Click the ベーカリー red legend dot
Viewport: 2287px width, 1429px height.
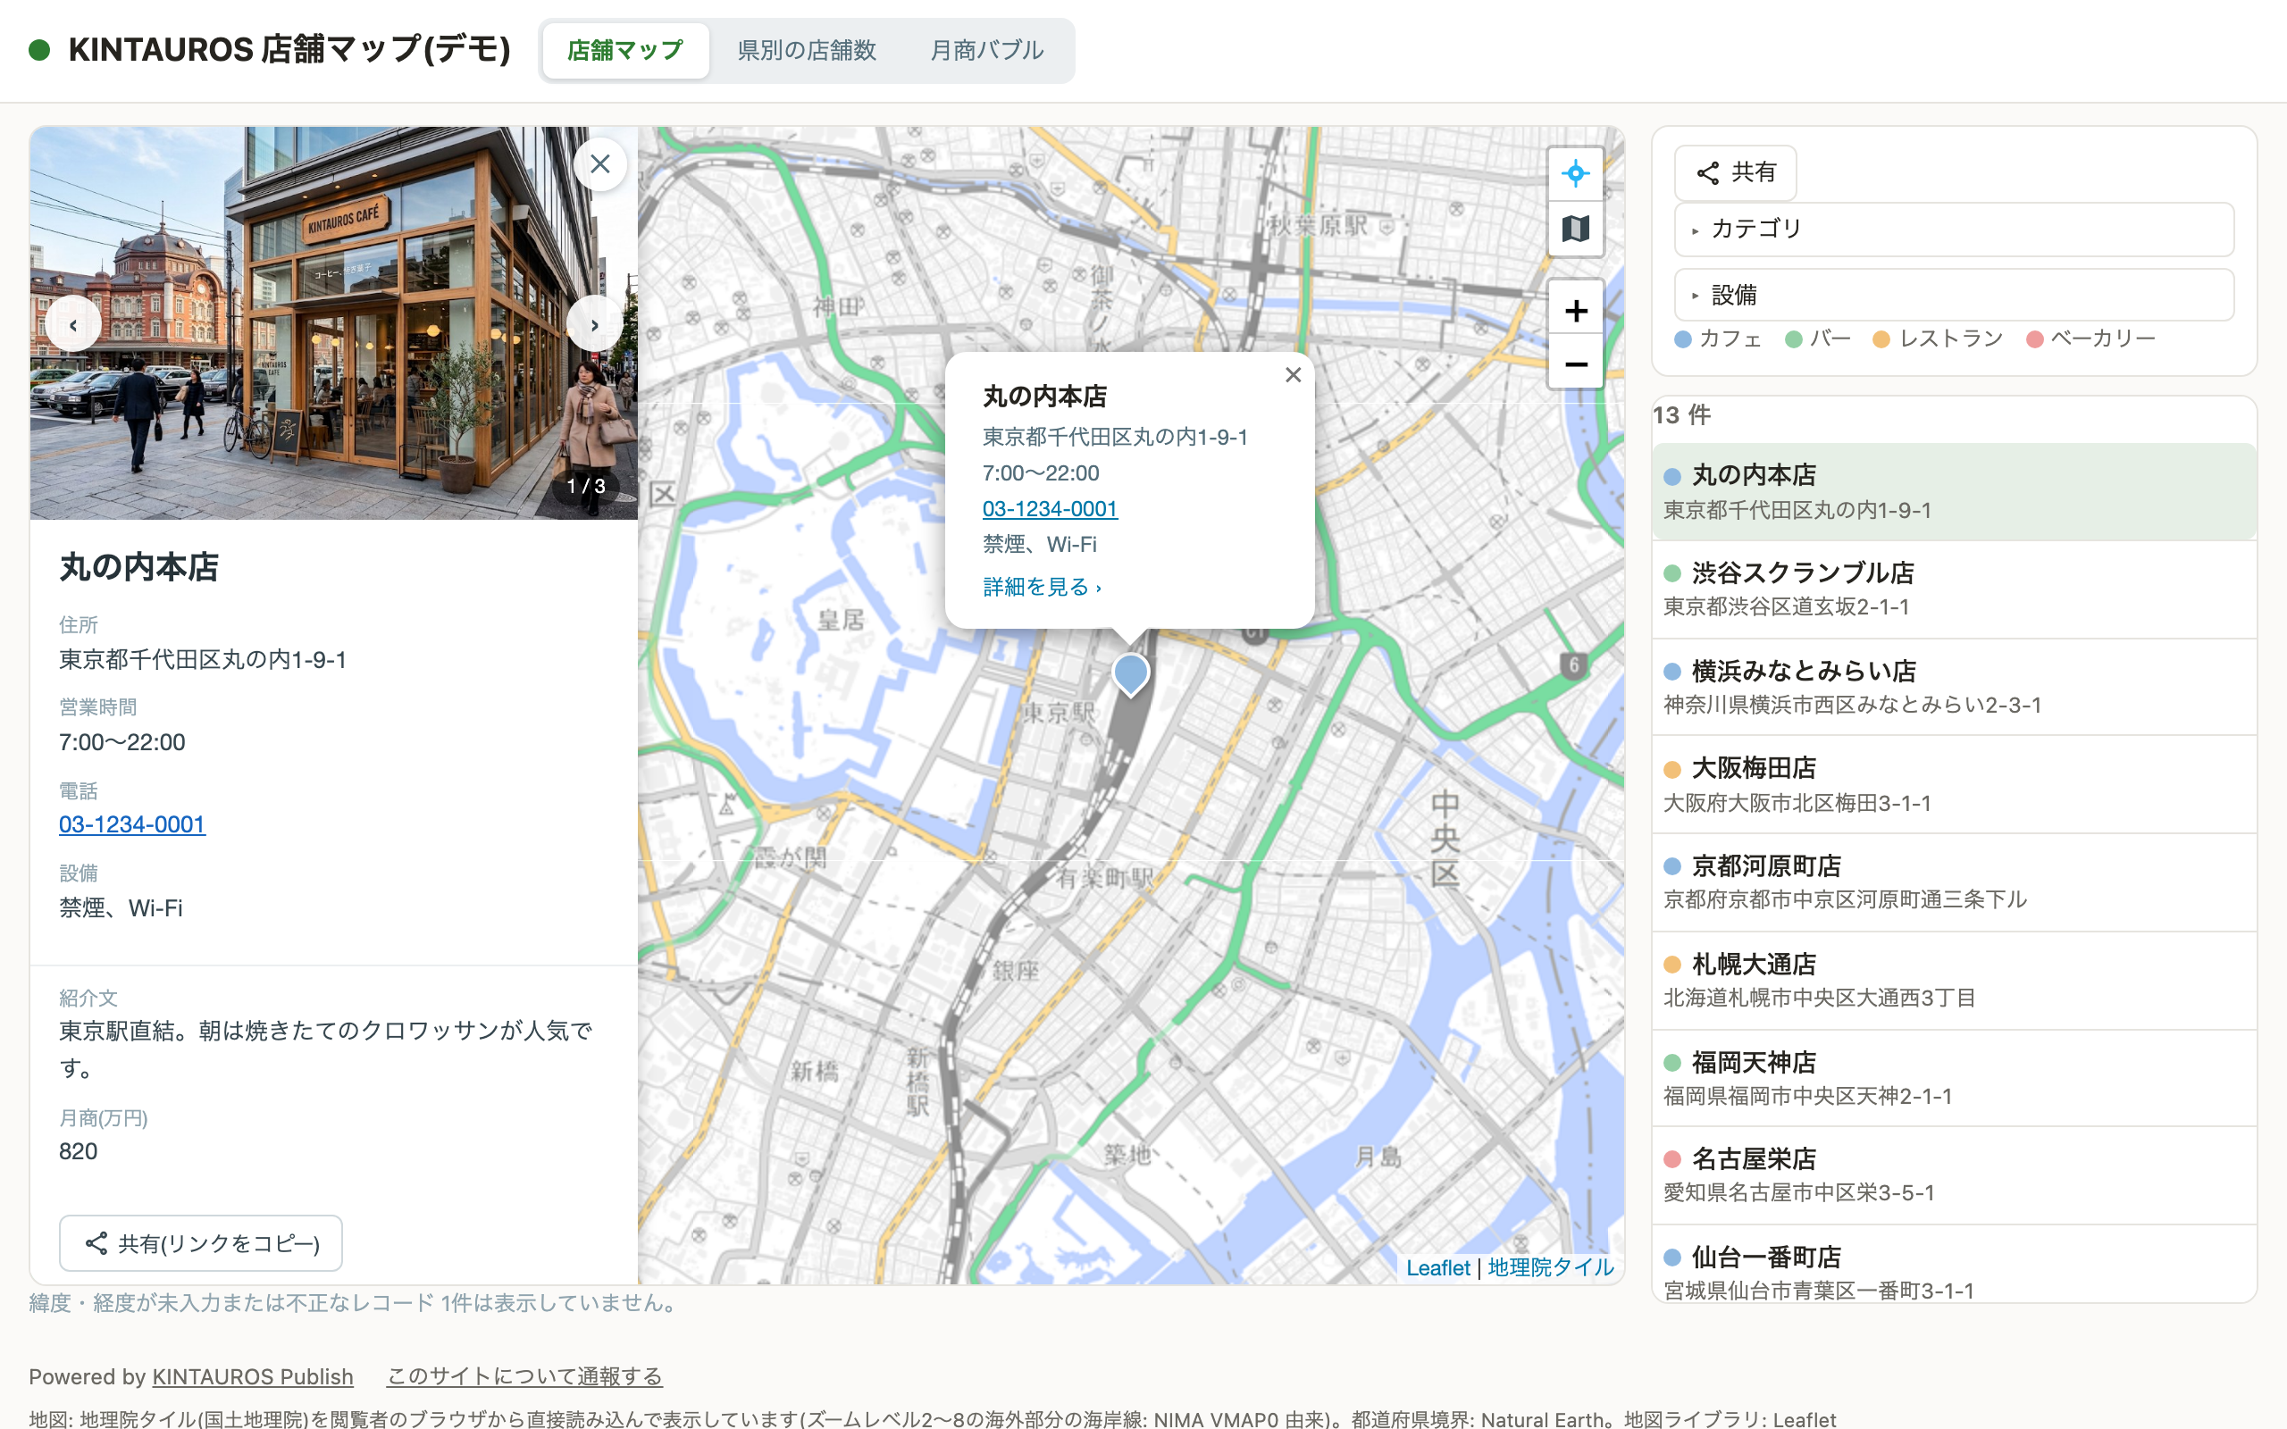tap(2035, 339)
